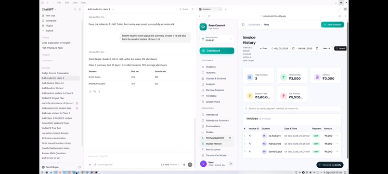Screen dimensions: 388x174
Task: Open row options for Ira Kulkarni invoice
Action: (x=337, y=136)
